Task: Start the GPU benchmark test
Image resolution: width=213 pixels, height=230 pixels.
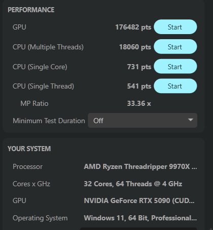Action: tap(175, 27)
